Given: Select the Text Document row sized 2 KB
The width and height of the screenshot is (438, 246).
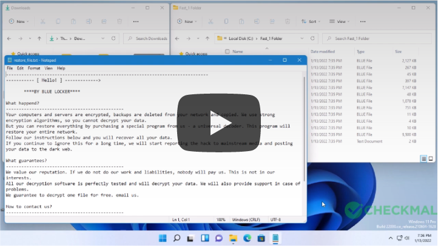Looking at the screenshot, I should pyautogui.click(x=363, y=141).
